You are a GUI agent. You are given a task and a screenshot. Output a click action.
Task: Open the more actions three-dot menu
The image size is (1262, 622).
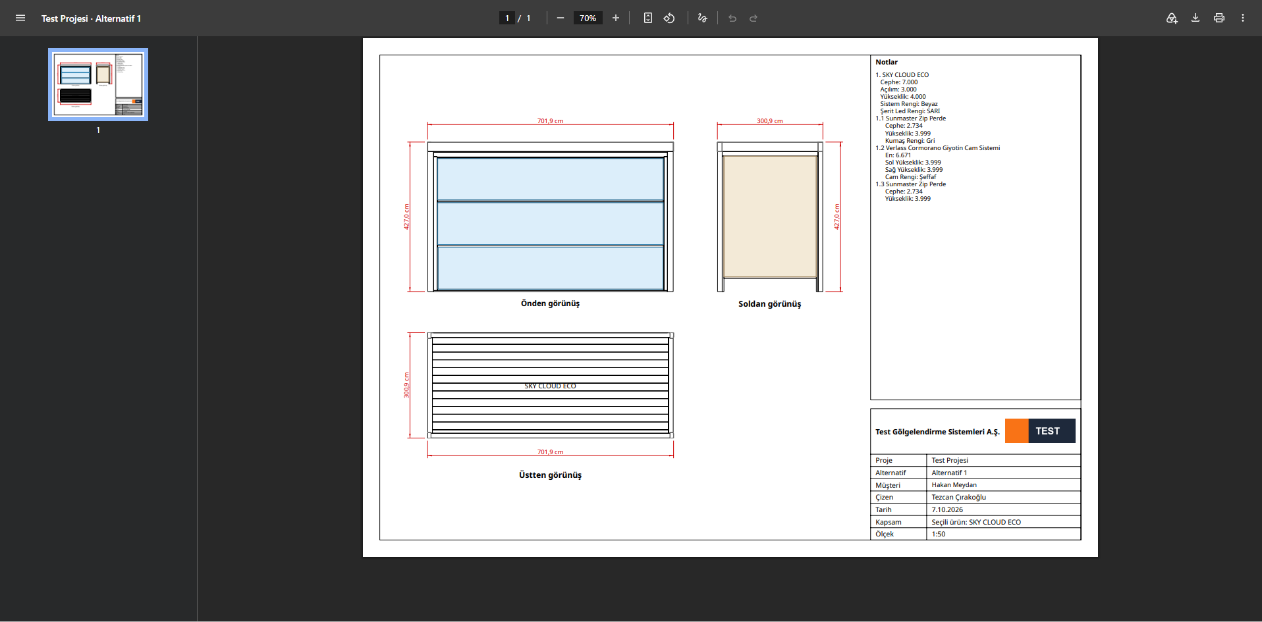pyautogui.click(x=1243, y=18)
